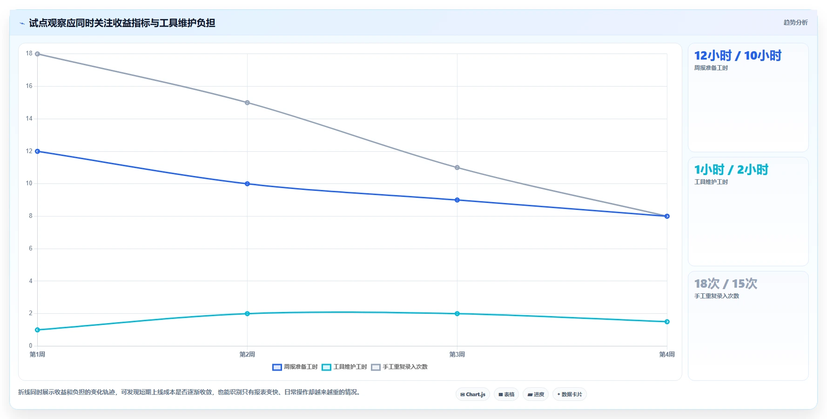Click the data point at 第4周 value 8
The height and width of the screenshot is (419, 827).
point(667,216)
